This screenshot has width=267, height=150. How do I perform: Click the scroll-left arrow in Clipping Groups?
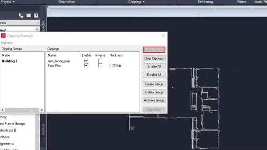click(3, 110)
